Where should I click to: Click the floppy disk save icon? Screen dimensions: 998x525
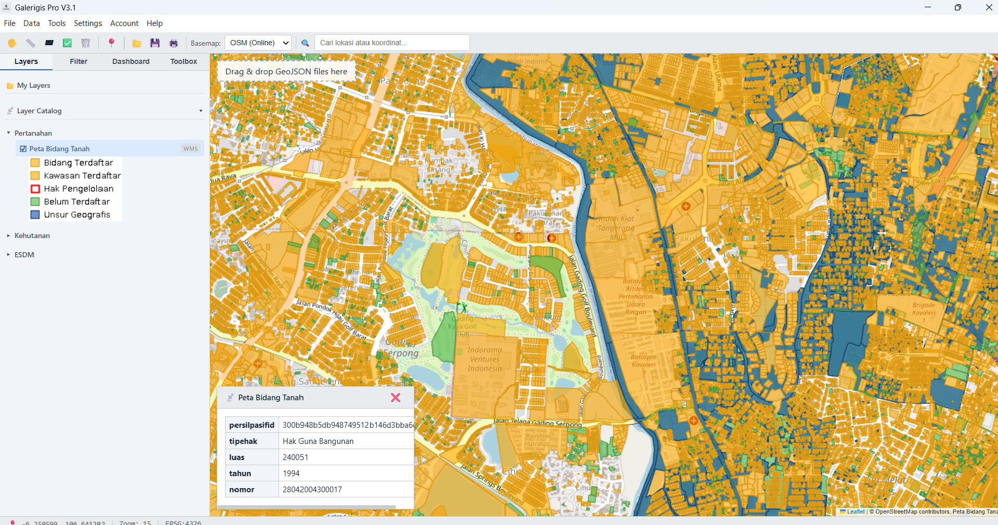click(155, 43)
